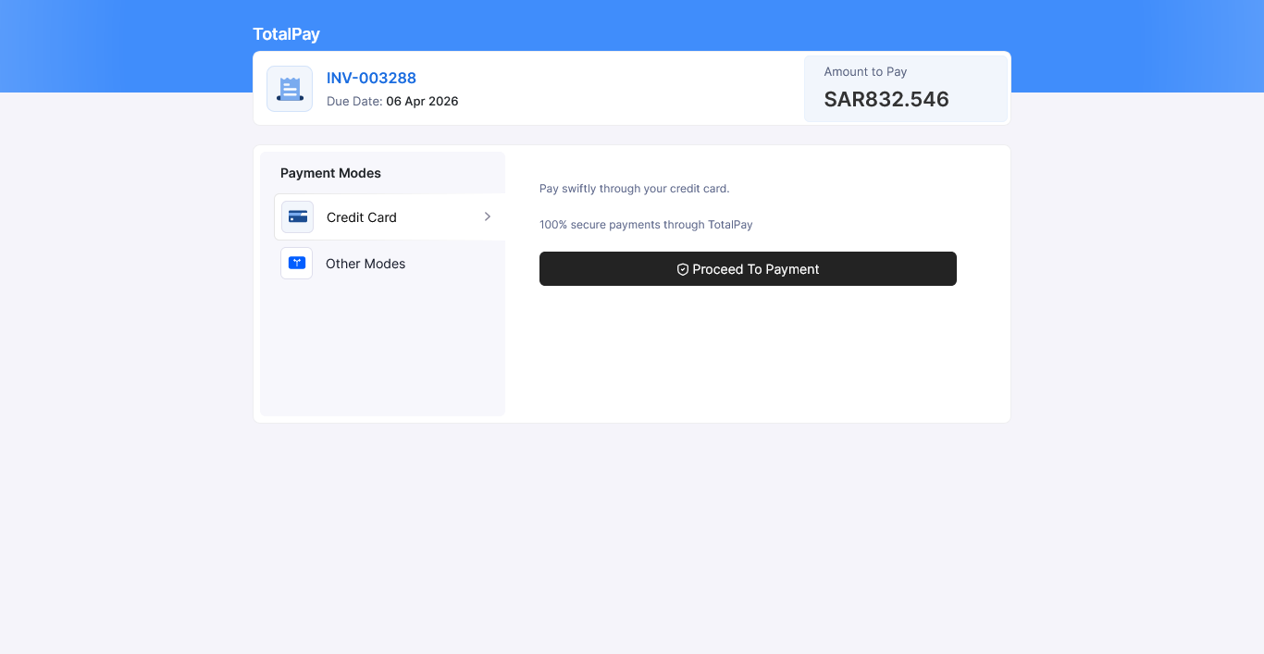Click 'Pay swiftly through your credit card' text
Screen dimensions: 1264x654
click(x=635, y=189)
